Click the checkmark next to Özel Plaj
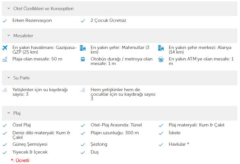Viewport: 240px width, 164px height. [x=5, y=125]
